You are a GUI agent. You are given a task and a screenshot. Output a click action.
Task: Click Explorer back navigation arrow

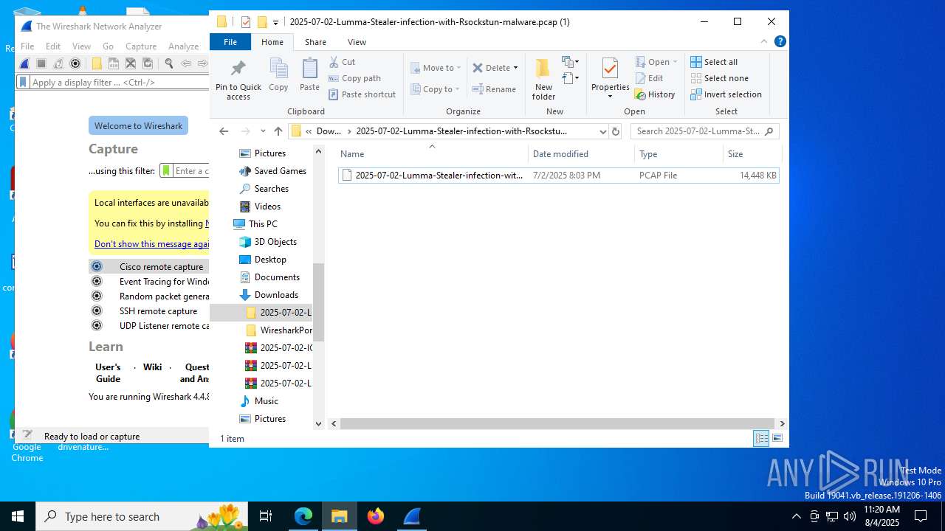click(224, 131)
